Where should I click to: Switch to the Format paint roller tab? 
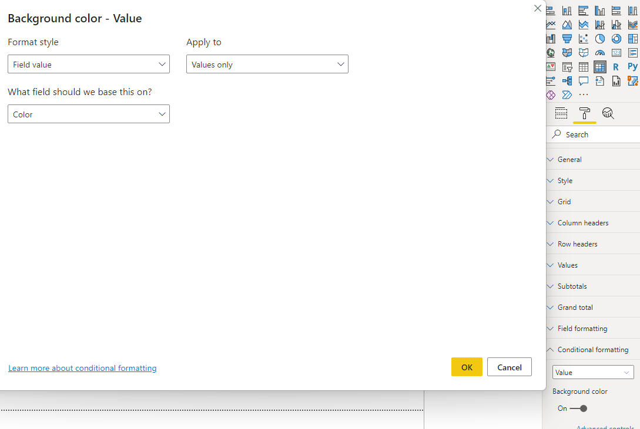[x=585, y=113]
